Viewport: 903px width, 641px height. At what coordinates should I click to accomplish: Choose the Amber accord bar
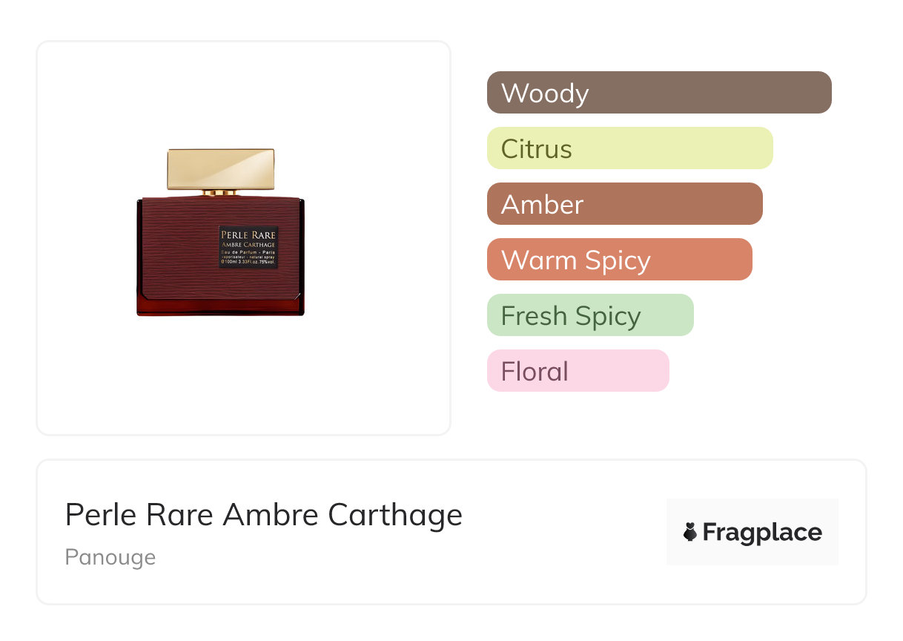point(624,204)
